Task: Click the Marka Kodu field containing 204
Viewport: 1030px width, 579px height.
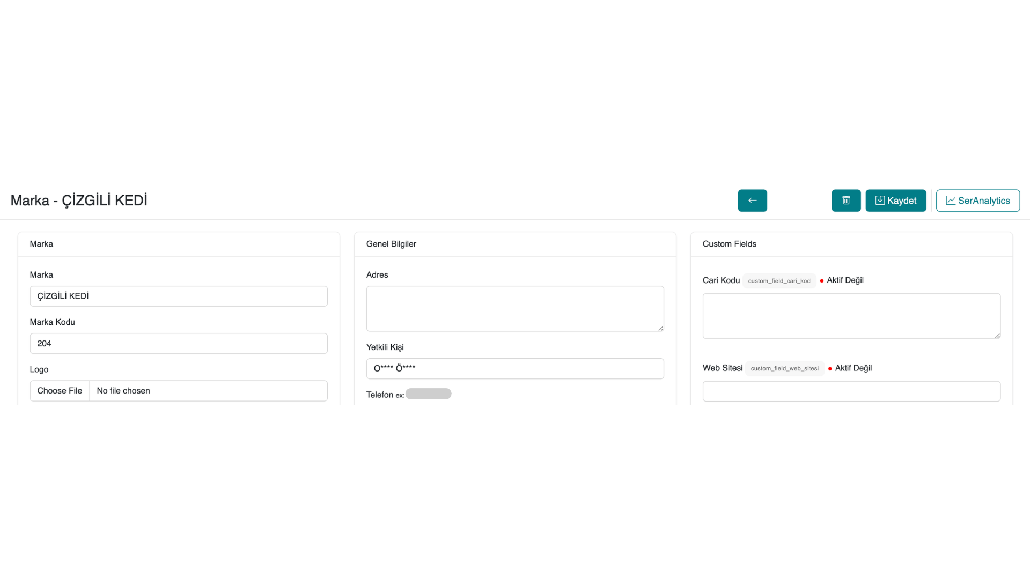Action: point(179,343)
